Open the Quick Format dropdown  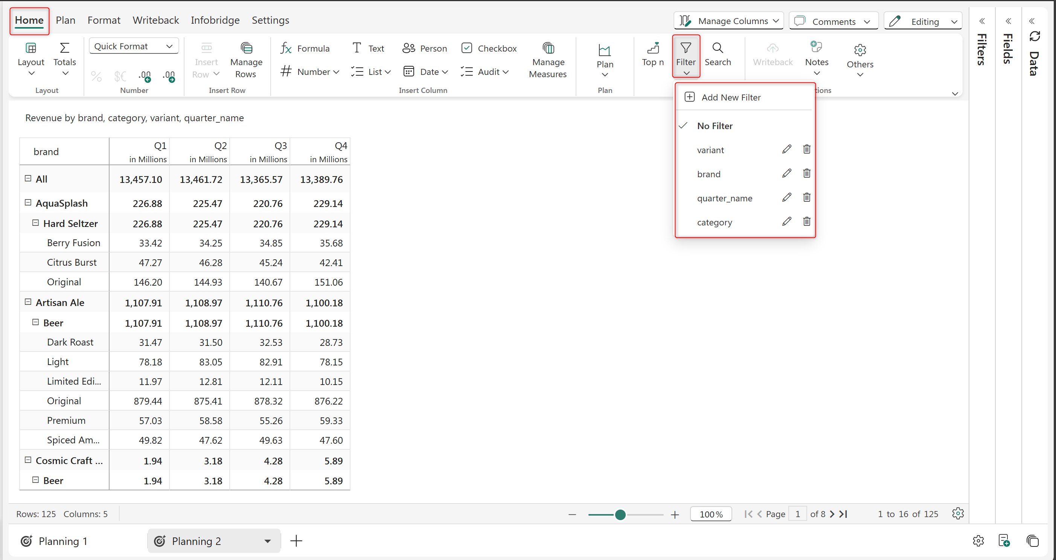tap(134, 46)
